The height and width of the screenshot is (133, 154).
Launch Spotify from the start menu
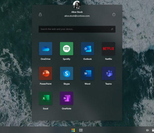[67, 49]
